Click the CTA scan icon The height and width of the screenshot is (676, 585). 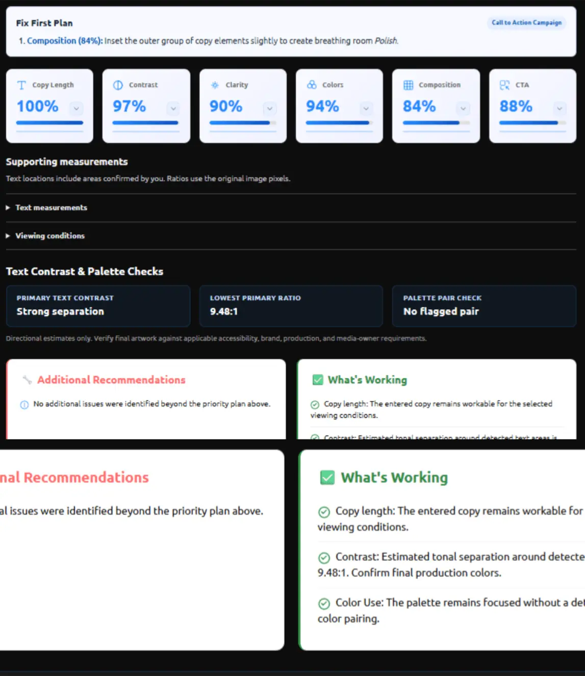click(x=504, y=85)
